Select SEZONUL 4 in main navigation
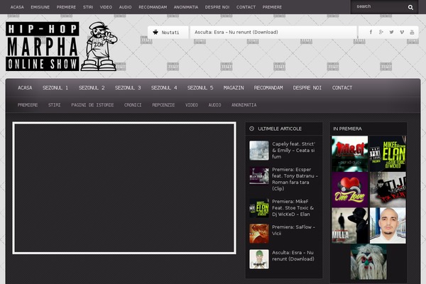Viewport: 426px width, 284px height. (164, 88)
